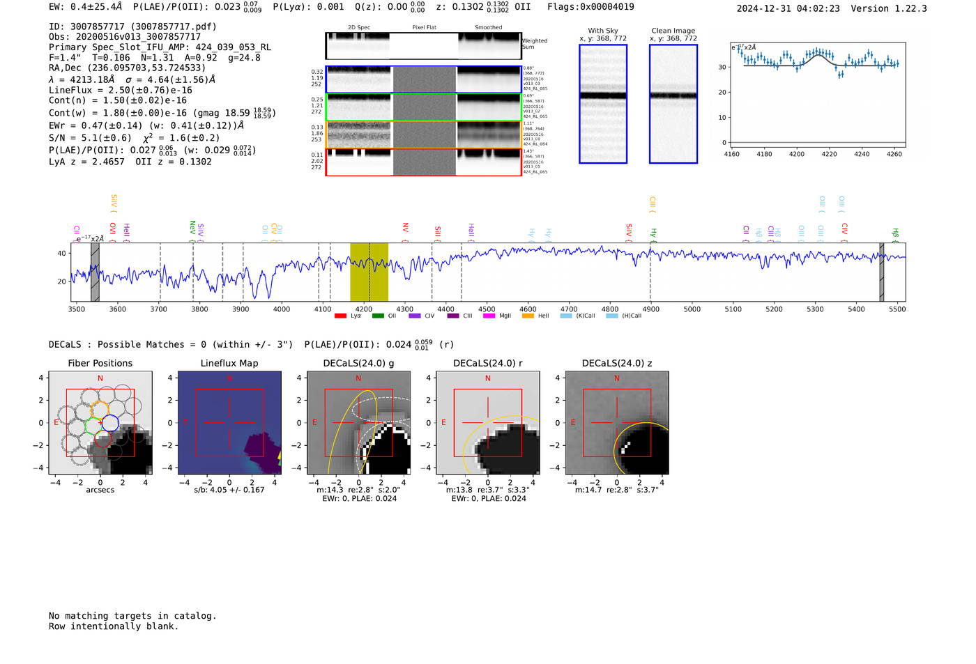Viewport: 976px width, 664px height.
Task: Click the green OII legend swatch
Action: pos(378,316)
